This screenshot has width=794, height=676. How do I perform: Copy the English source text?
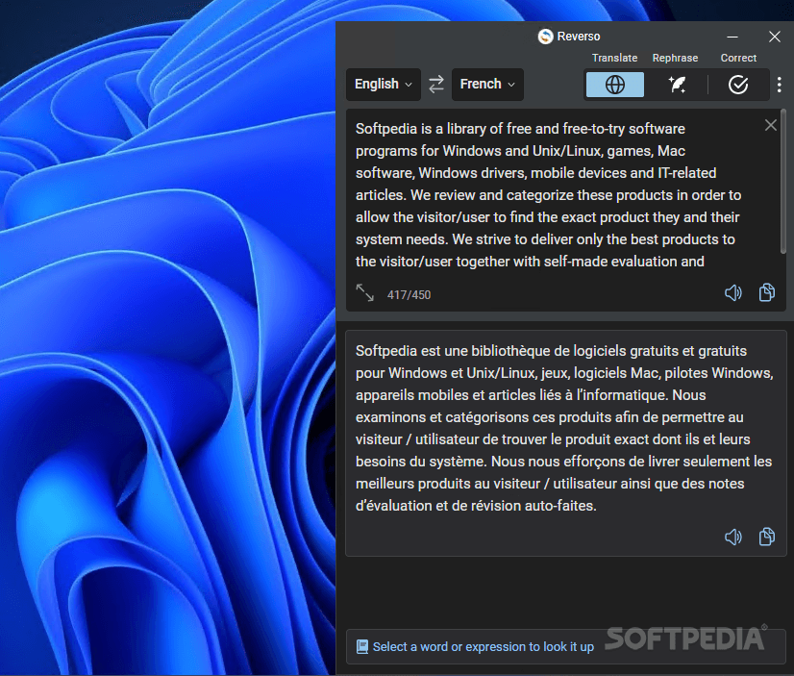767,292
